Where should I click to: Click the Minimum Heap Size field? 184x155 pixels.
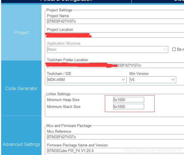pos(129,100)
